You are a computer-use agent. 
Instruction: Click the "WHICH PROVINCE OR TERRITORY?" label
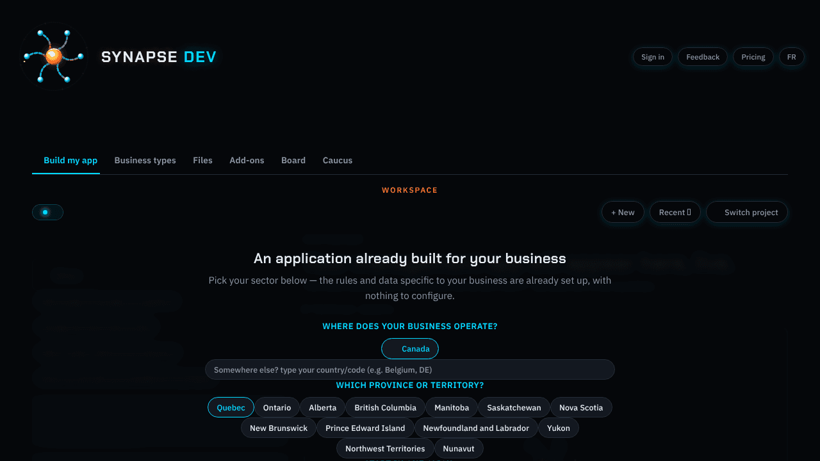[410, 385]
